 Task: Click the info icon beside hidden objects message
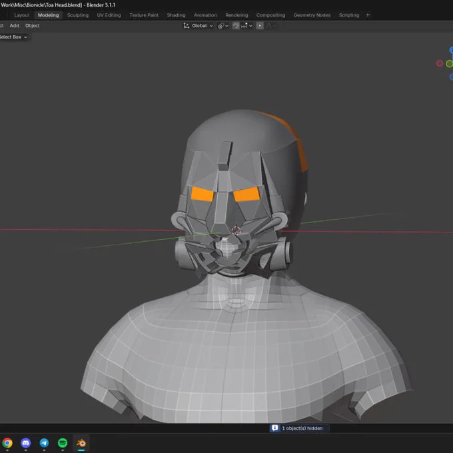274,428
